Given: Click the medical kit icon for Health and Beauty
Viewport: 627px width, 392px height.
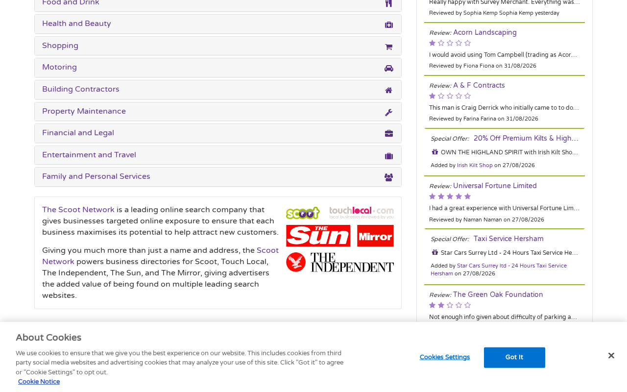Looking at the screenshot, I should [388, 24].
